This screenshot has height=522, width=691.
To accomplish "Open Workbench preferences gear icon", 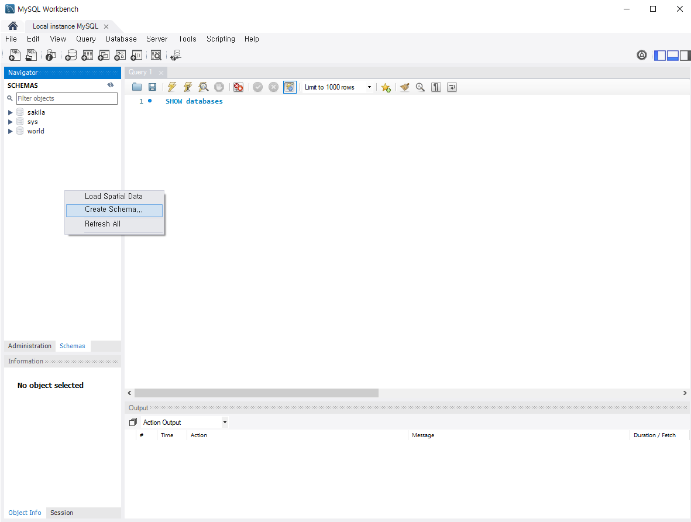I will 642,55.
